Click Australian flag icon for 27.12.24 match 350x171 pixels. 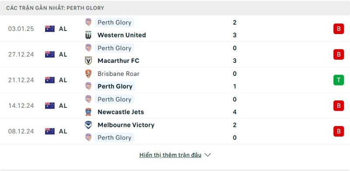[50, 55]
